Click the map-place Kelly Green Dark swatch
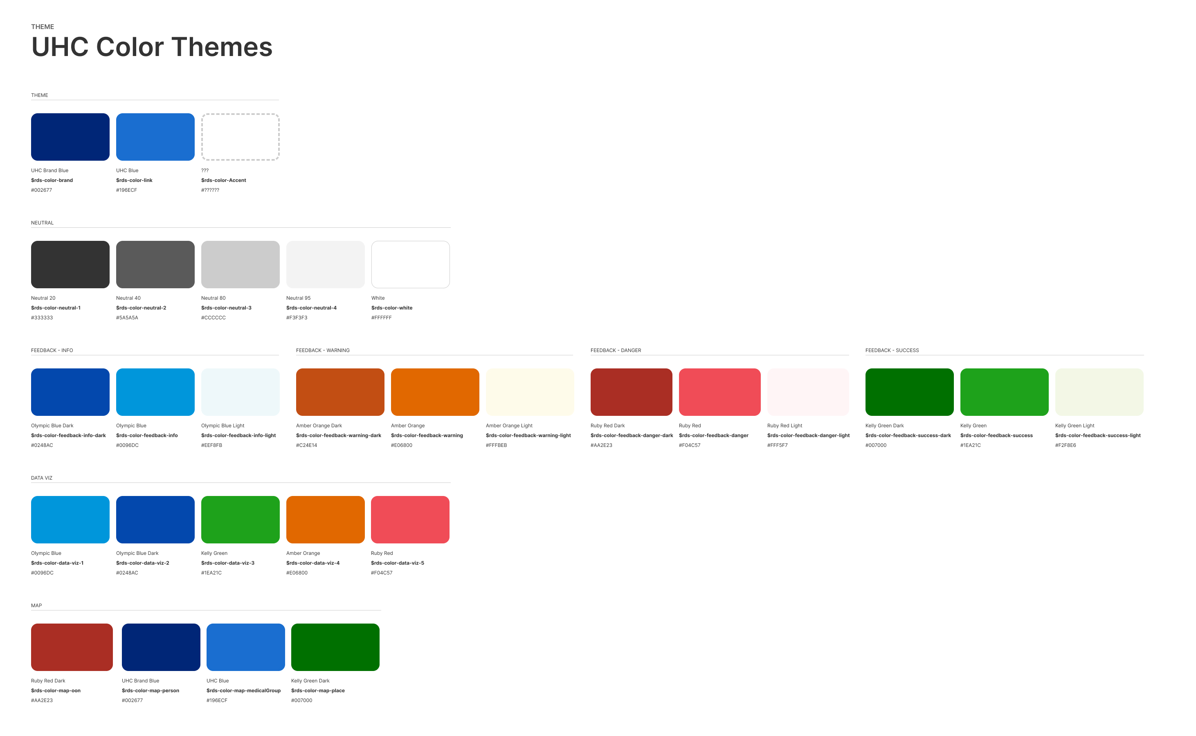Image resolution: width=1196 pixels, height=736 pixels. [x=335, y=647]
